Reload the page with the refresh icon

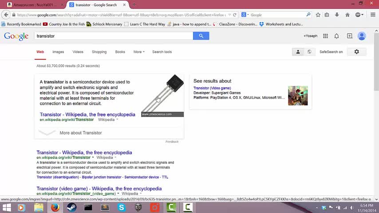pos(234,15)
